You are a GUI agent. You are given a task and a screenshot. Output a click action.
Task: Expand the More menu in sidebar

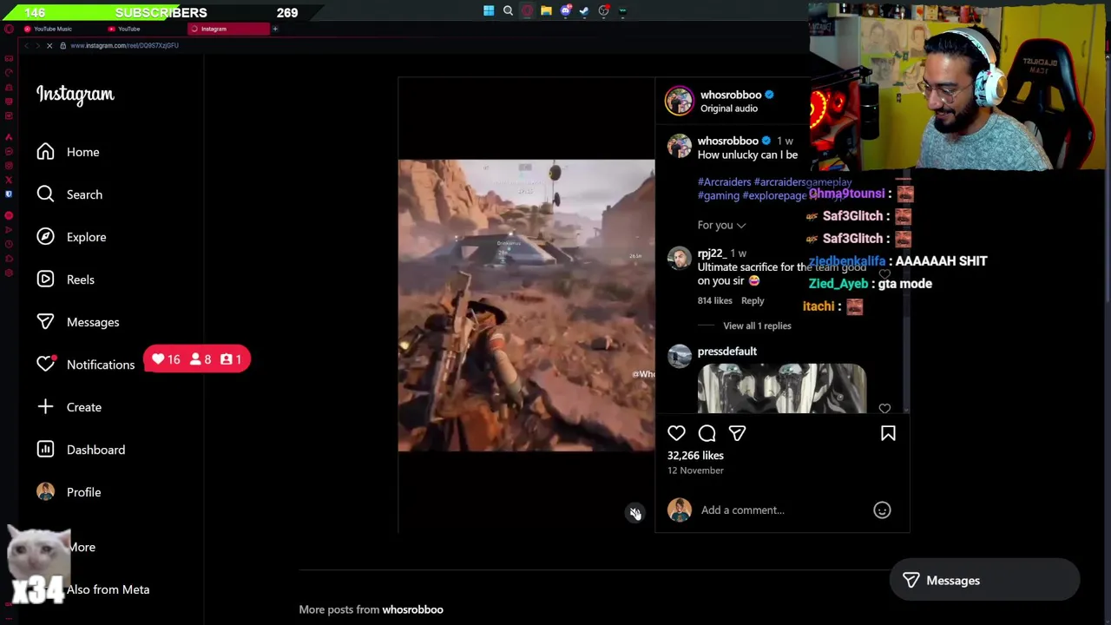[x=82, y=547]
